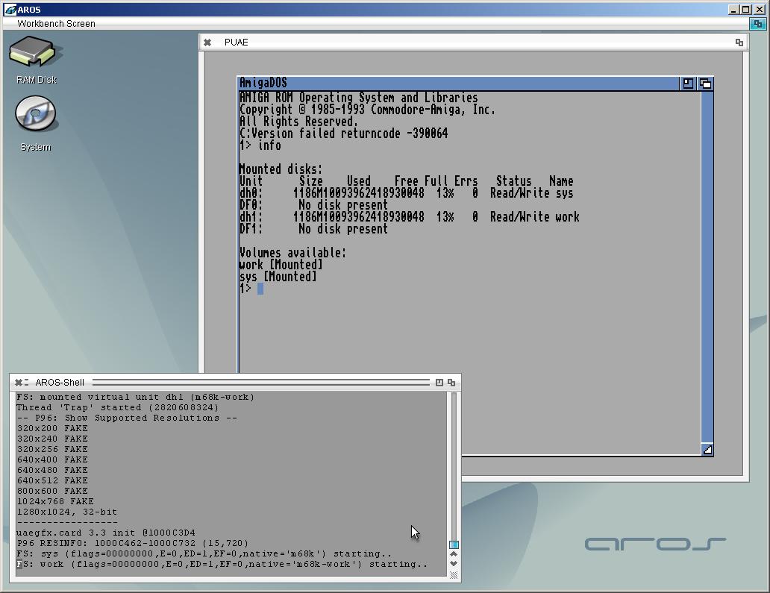The width and height of the screenshot is (770, 593).
Task: Click AROS-Shell scroll down arrow
Action: tap(454, 564)
